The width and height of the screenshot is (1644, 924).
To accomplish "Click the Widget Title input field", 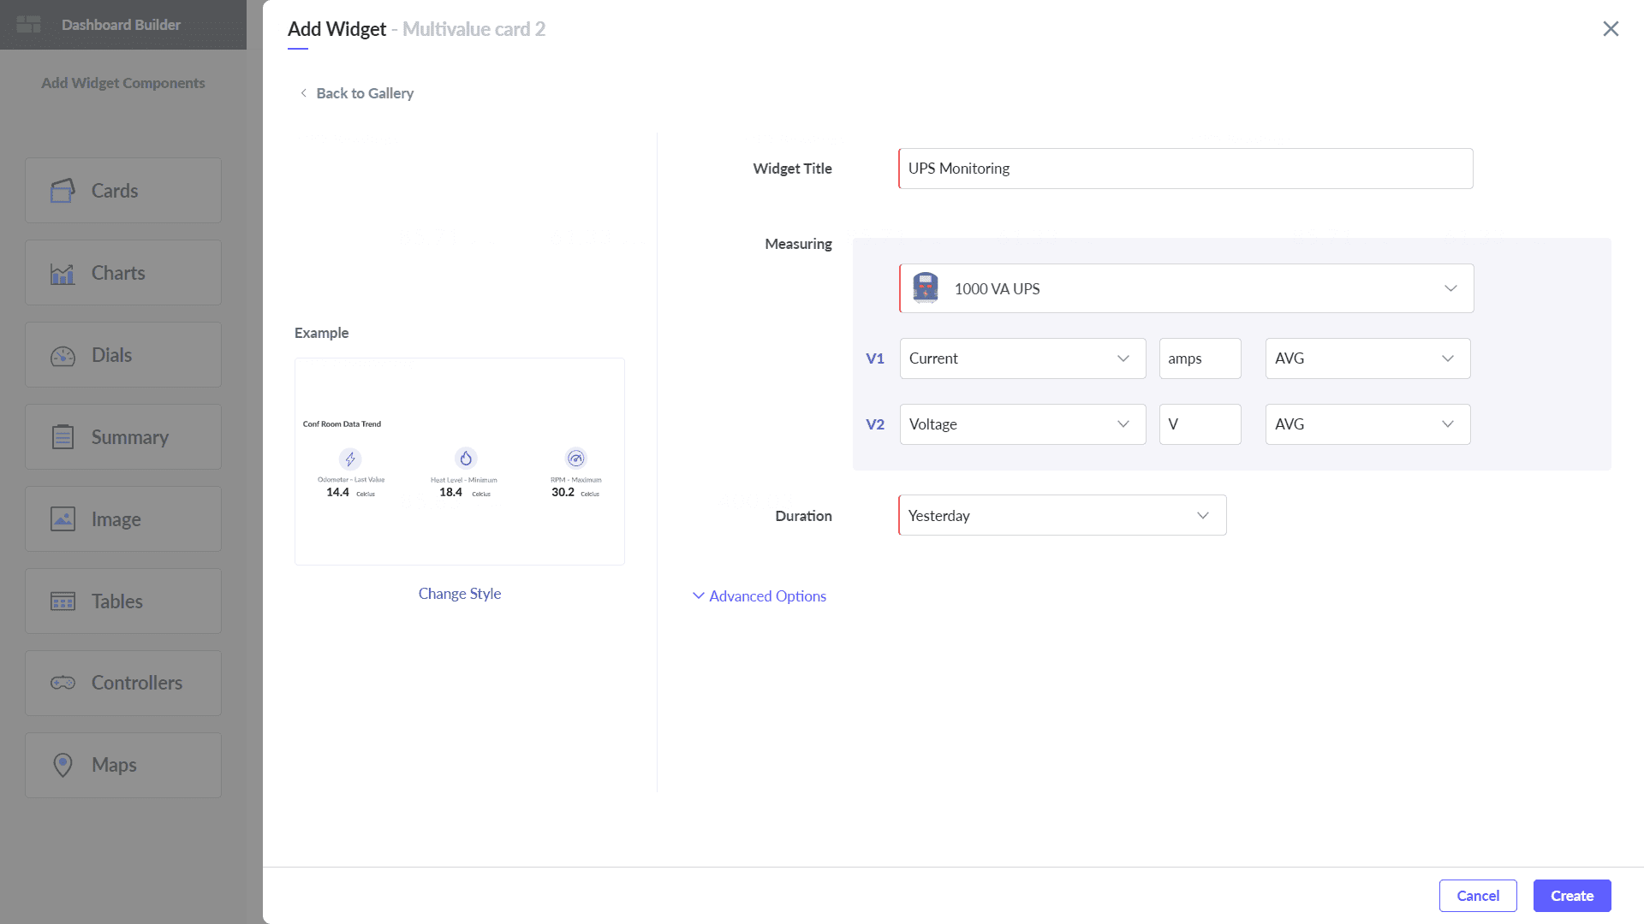I will tap(1186, 169).
